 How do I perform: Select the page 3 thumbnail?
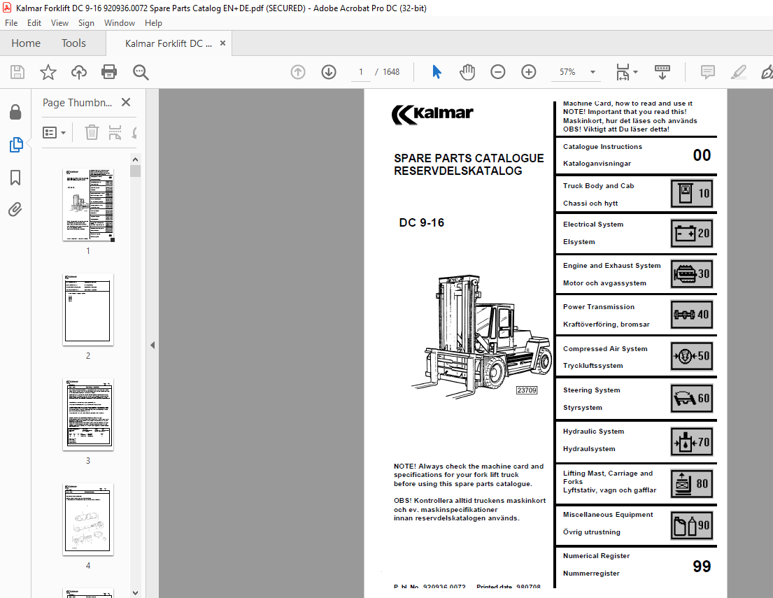pyautogui.click(x=88, y=415)
